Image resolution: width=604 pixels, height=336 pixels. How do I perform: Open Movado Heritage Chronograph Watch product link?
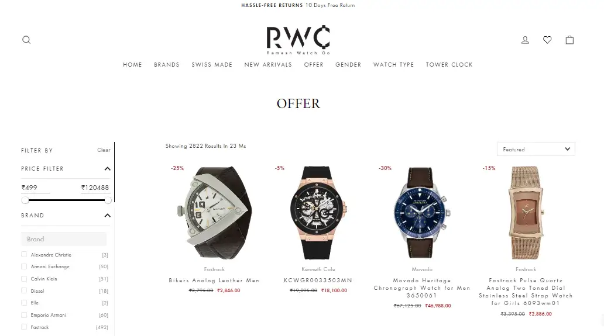coord(422,288)
